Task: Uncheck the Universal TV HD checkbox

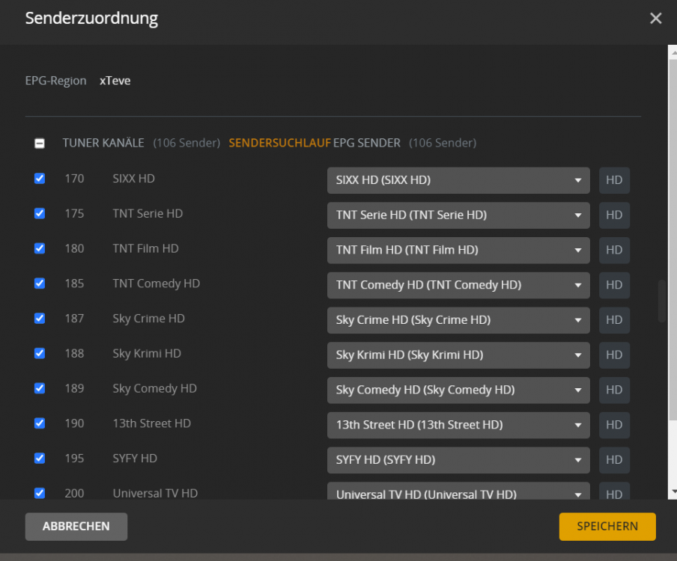Action: (39, 493)
